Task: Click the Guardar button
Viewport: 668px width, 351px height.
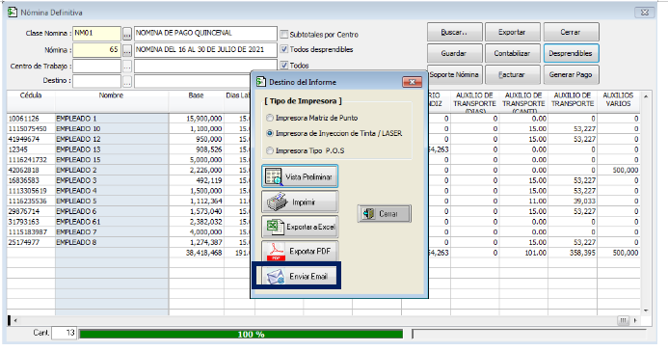Action: click(x=455, y=53)
